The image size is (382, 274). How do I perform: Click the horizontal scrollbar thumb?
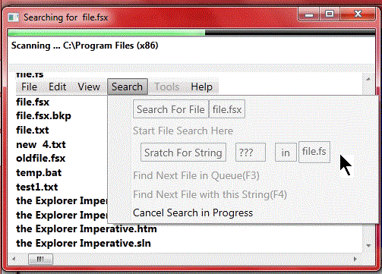40,259
